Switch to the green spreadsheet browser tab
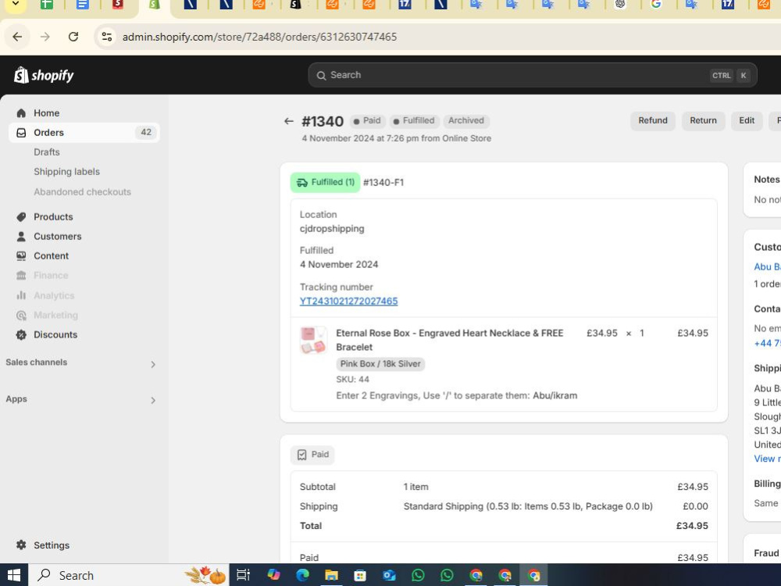781x586 pixels. click(x=46, y=5)
